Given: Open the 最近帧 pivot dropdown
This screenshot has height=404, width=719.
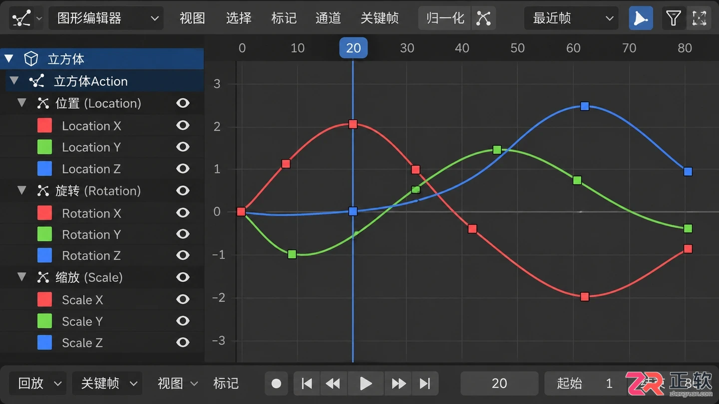Looking at the screenshot, I should click(571, 18).
